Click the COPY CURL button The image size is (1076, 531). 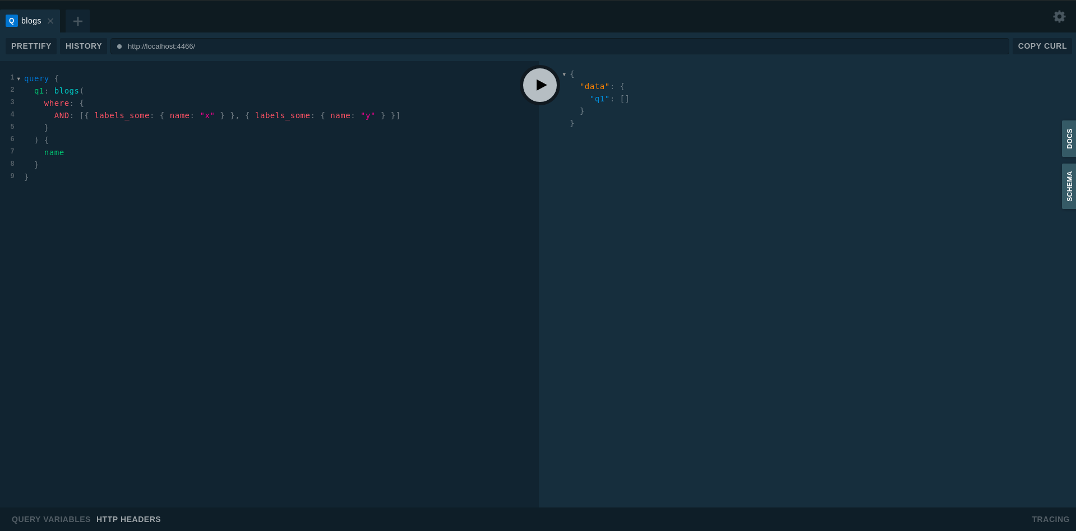click(1042, 46)
